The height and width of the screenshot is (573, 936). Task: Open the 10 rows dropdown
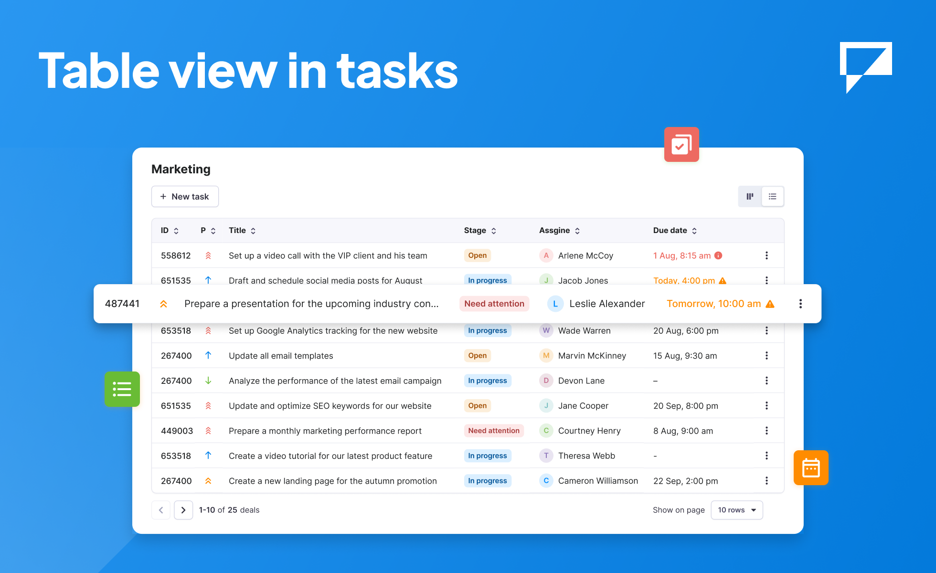pos(737,510)
